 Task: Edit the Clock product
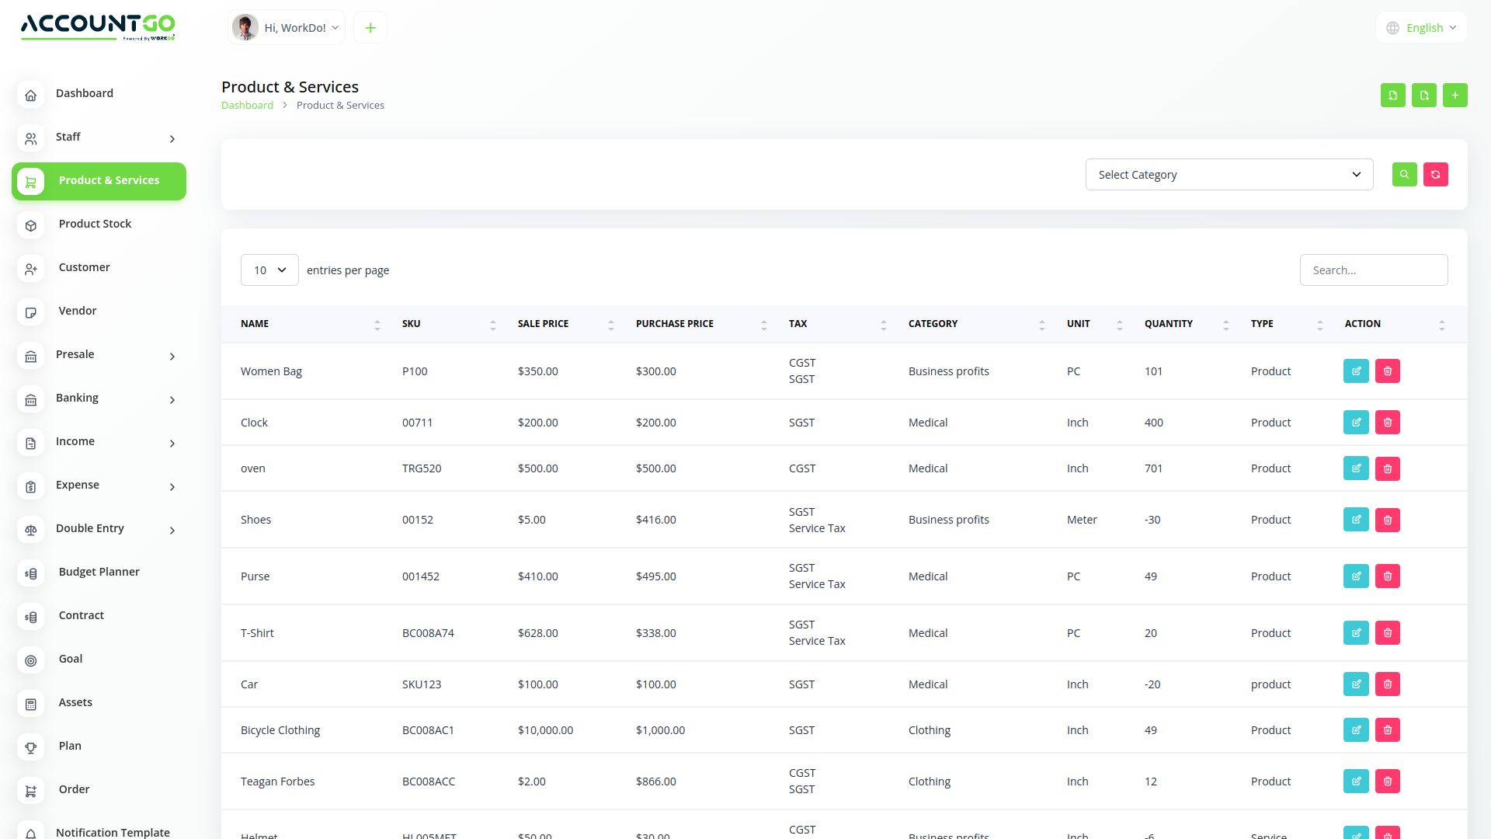1356,422
